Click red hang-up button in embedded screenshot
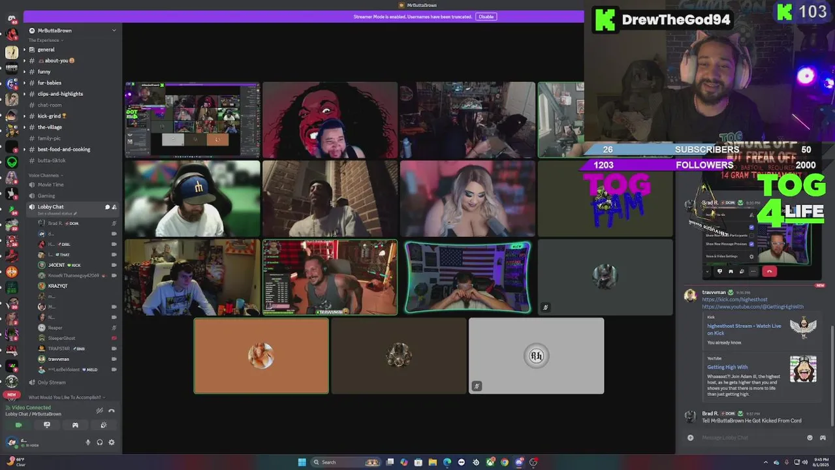 pos(769,272)
